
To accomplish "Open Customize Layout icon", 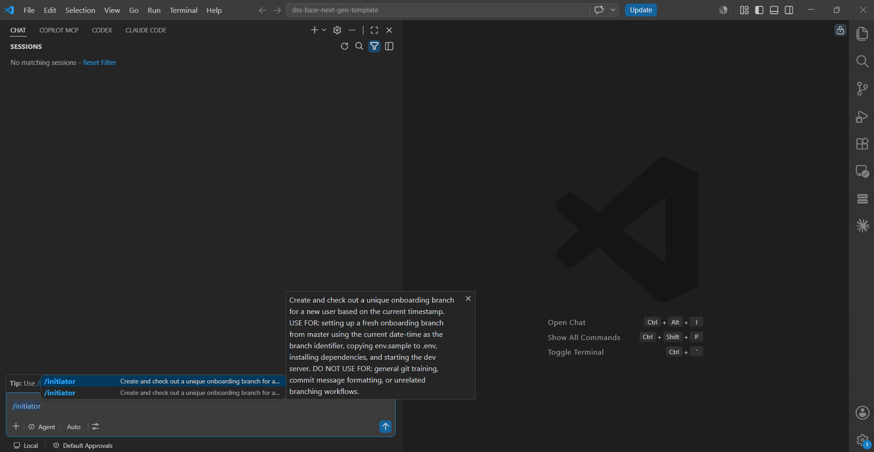I will click(744, 10).
